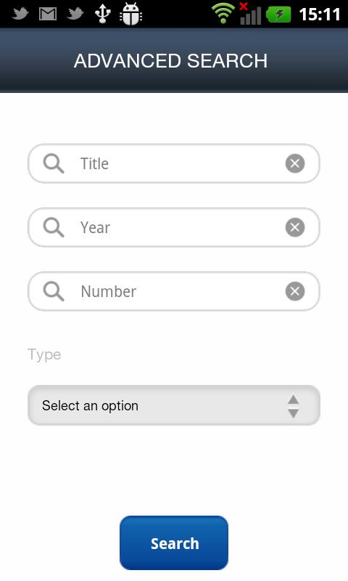Tap the Wi-Fi signal icon

pos(223,14)
